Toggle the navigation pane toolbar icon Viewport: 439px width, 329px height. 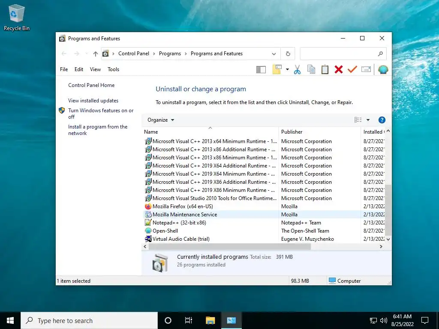tap(261, 69)
